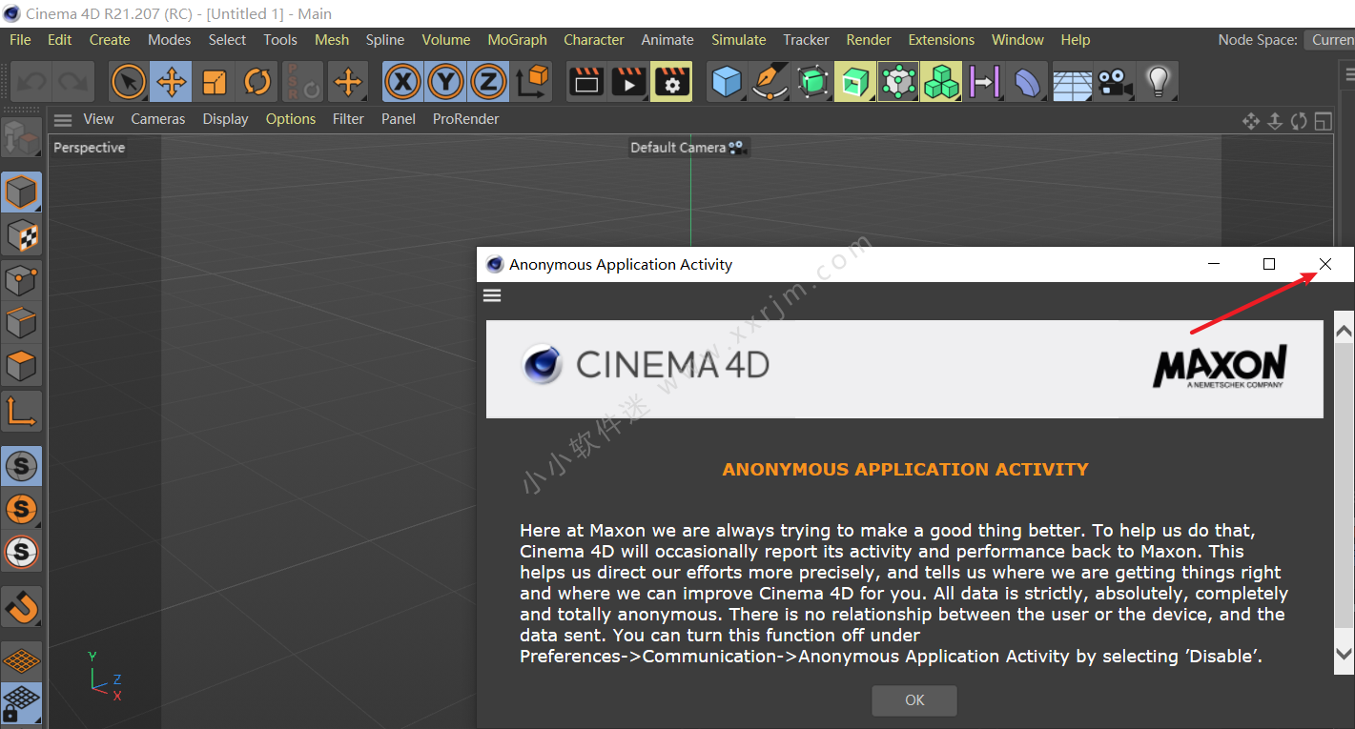
Task: Select the Spline Pen tool
Action: tap(770, 82)
